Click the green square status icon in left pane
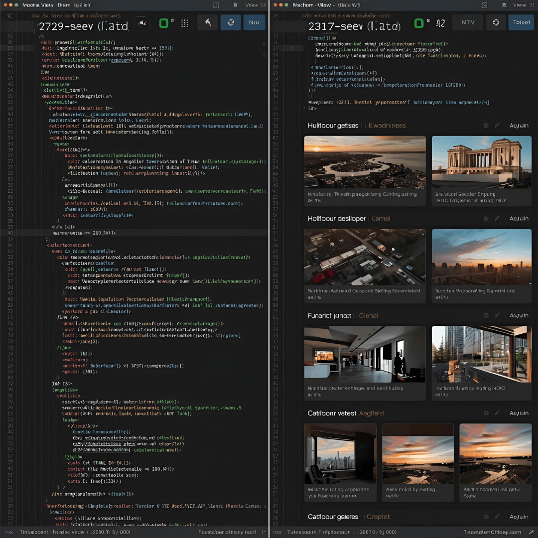This screenshot has height=538, width=538. point(163,23)
